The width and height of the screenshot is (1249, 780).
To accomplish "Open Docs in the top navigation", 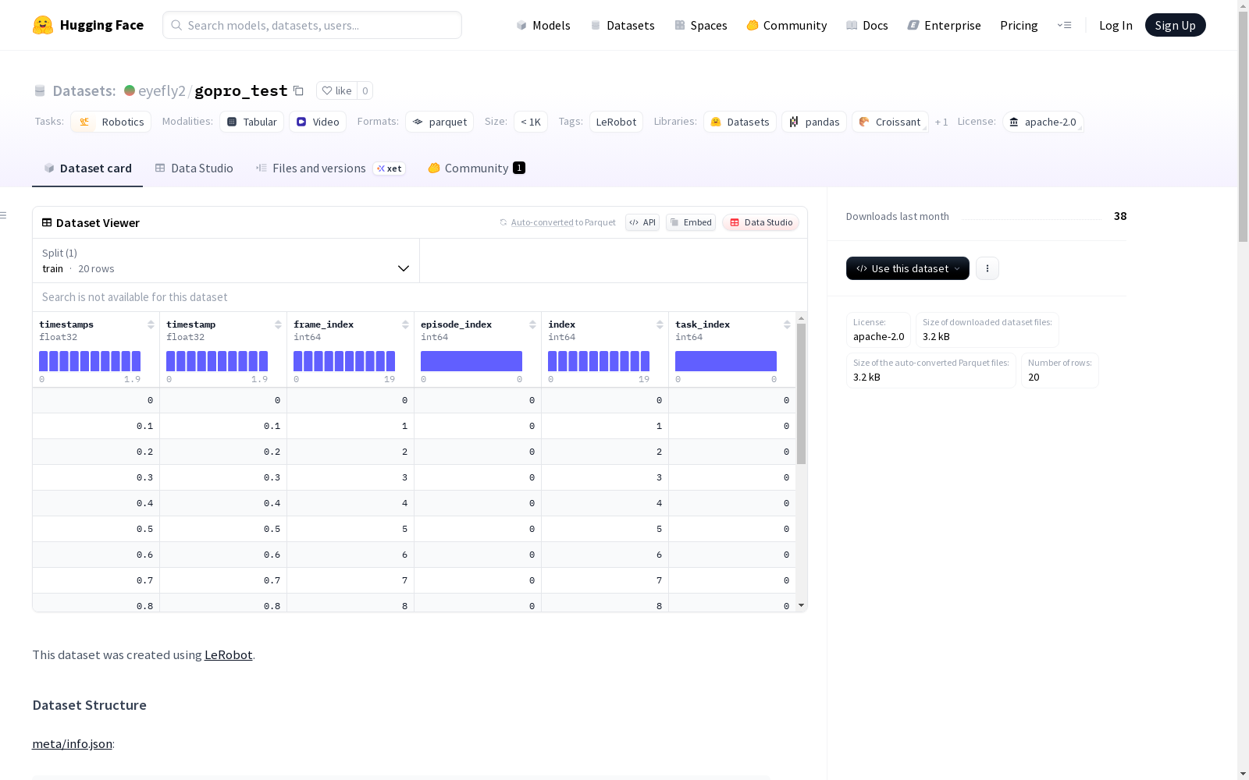I will (867, 25).
